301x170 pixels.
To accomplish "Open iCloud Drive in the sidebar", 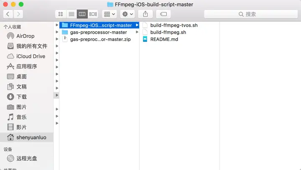I will pyautogui.click(x=27, y=56).
